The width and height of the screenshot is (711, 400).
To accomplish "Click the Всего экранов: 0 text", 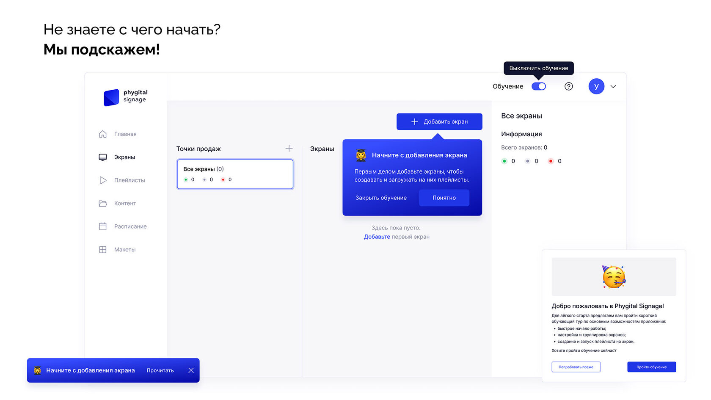I will pos(524,147).
